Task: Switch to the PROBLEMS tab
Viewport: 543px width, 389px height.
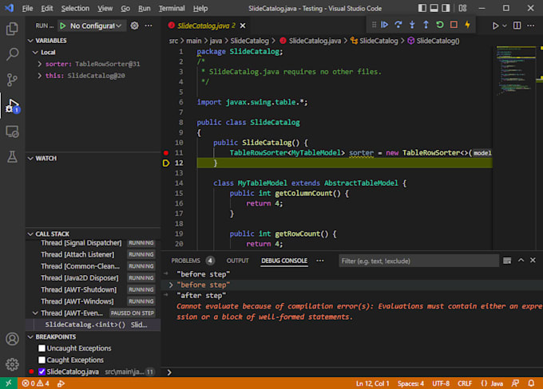Action: (x=192, y=261)
